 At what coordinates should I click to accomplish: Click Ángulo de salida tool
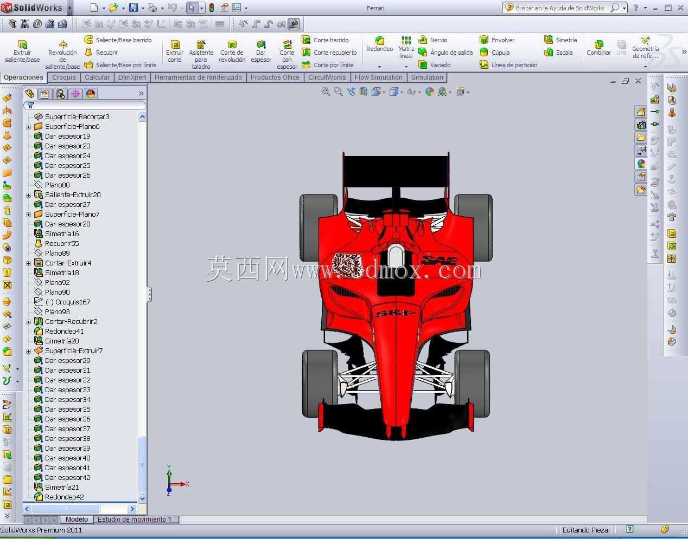click(x=445, y=53)
